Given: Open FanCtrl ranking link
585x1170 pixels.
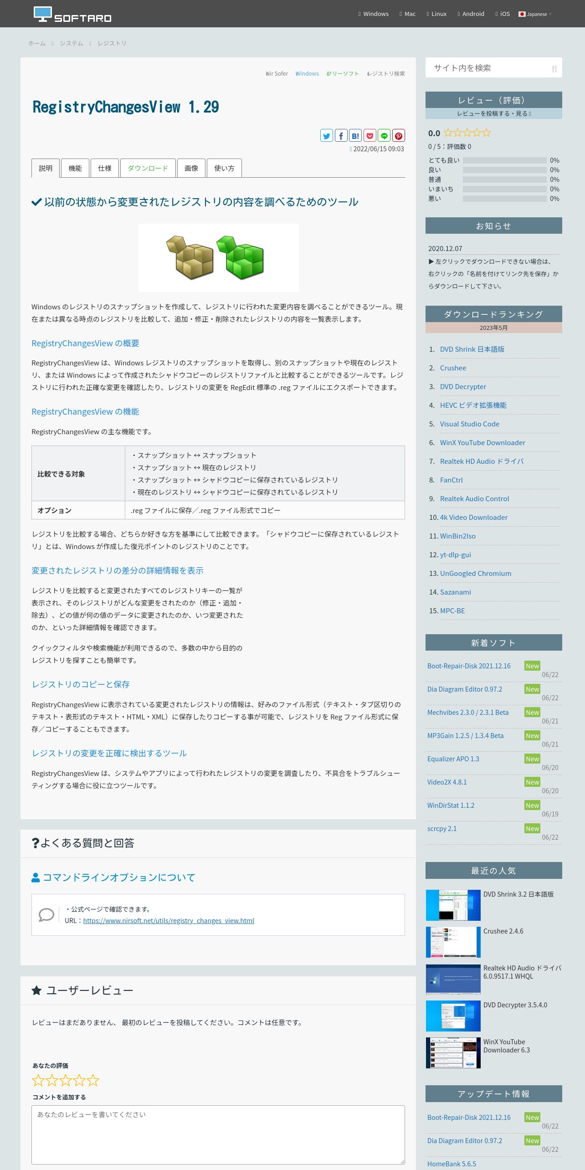Looking at the screenshot, I should coord(452,480).
